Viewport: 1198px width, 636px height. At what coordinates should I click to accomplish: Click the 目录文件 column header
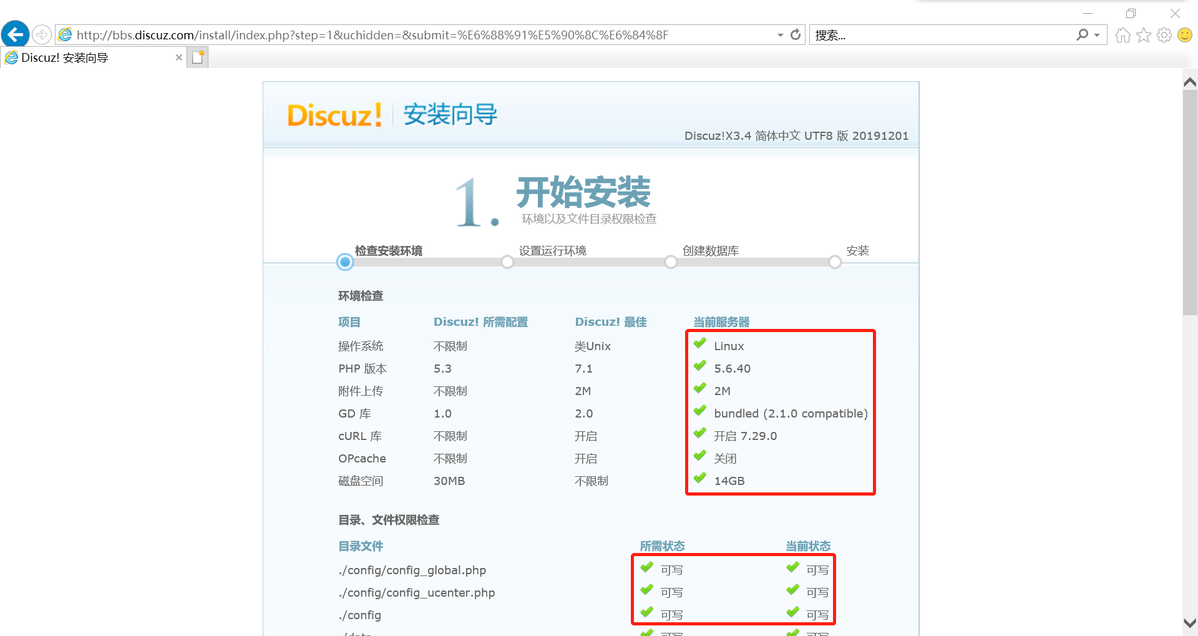tap(361, 546)
